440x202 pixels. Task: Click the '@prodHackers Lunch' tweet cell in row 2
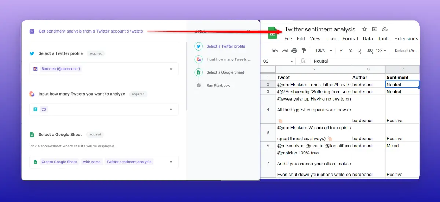[x=313, y=85]
